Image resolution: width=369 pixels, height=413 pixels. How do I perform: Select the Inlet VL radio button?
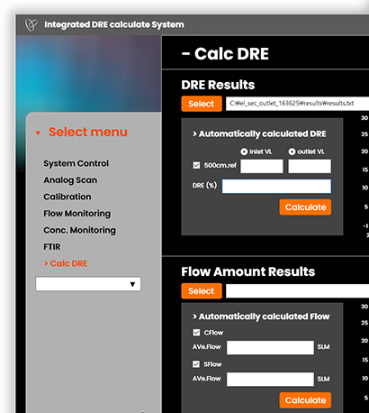click(x=244, y=151)
